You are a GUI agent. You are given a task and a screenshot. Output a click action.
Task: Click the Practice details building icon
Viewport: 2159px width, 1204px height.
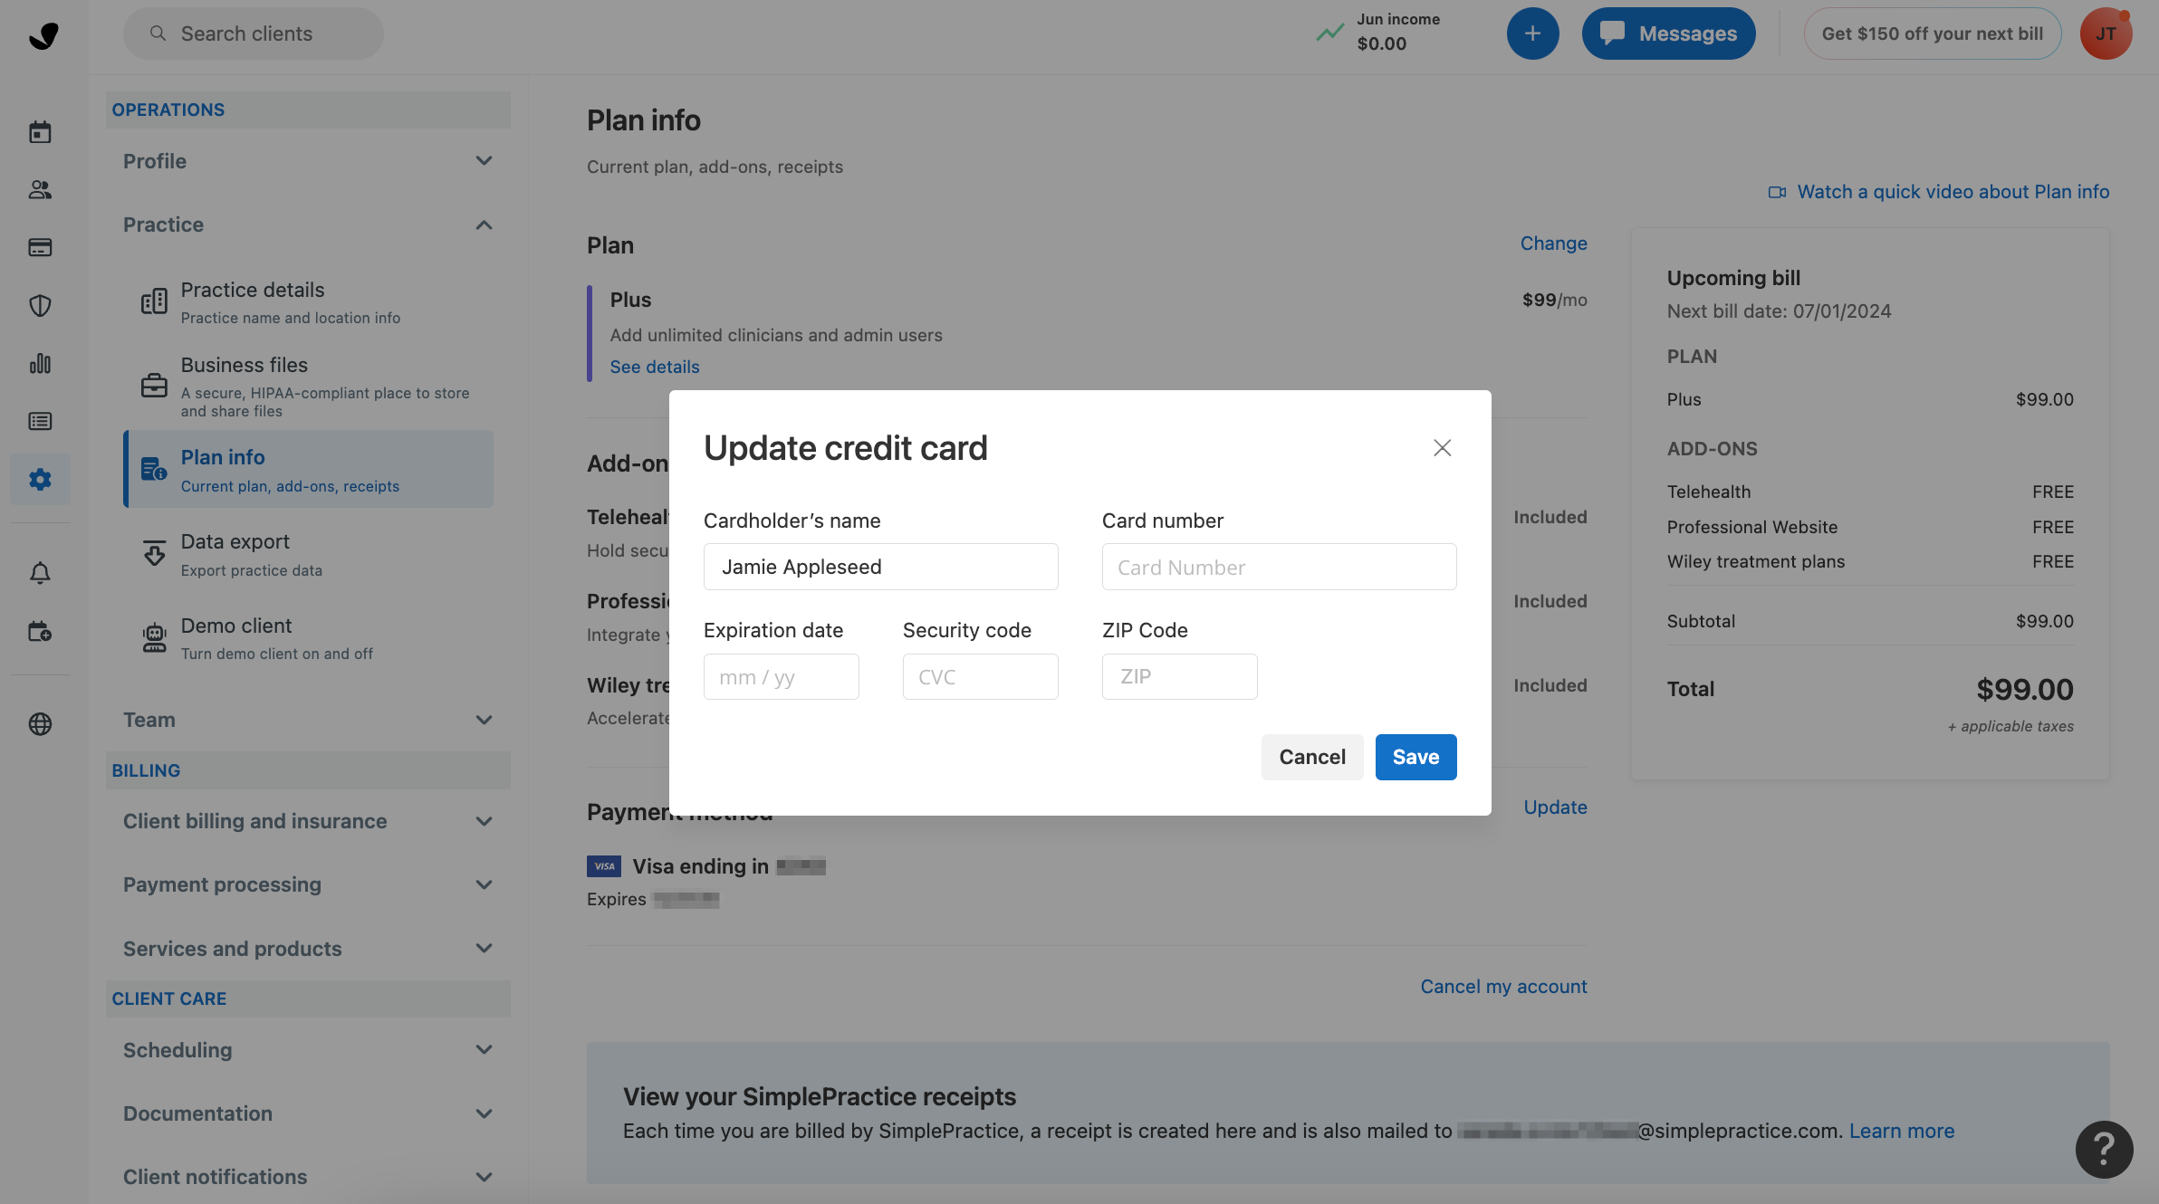(154, 301)
